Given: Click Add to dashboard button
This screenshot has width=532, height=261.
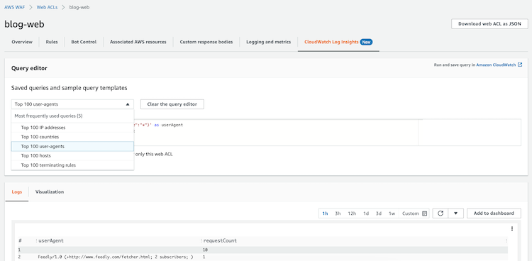Looking at the screenshot, I should 494,213.
